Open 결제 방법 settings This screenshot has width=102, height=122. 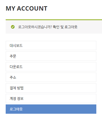(x=51, y=88)
